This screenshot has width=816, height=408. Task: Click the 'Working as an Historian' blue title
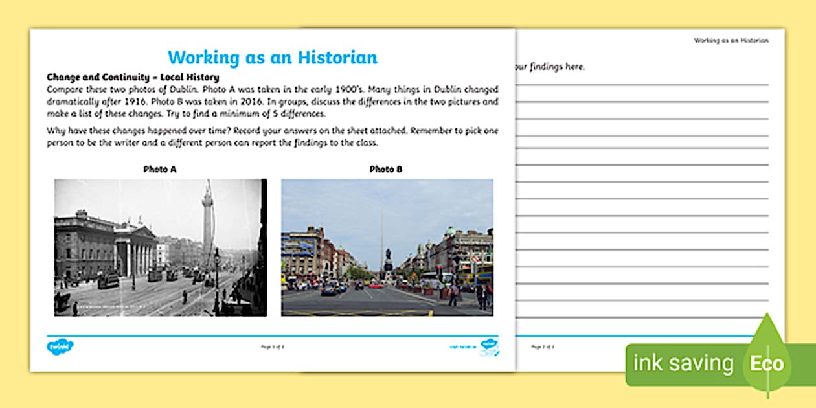click(272, 57)
